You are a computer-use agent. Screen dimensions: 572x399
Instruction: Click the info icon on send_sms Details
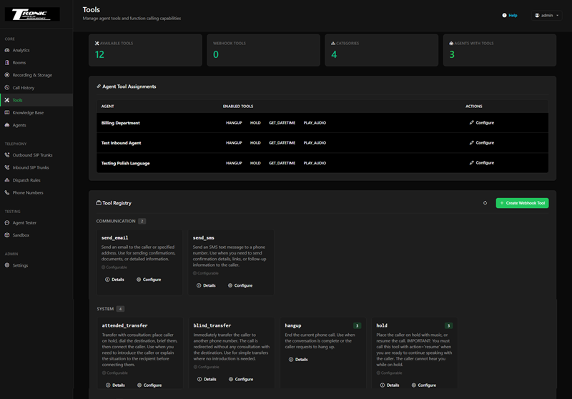tap(199, 285)
